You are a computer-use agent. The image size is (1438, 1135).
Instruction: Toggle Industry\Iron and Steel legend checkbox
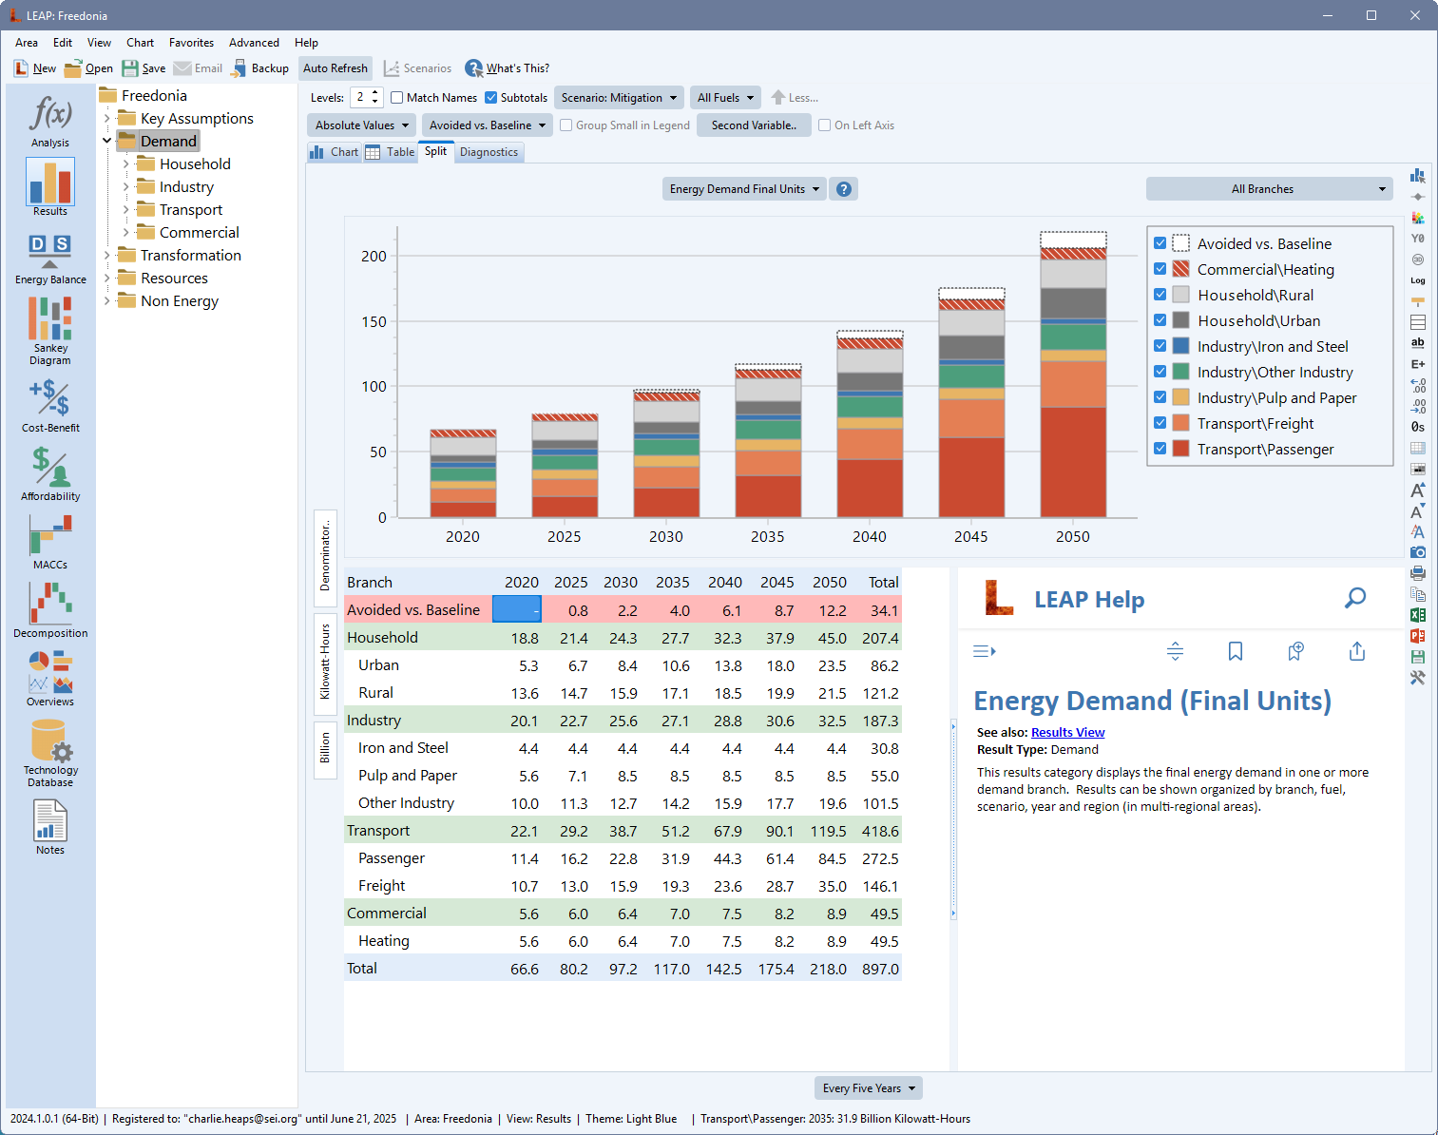point(1160,346)
